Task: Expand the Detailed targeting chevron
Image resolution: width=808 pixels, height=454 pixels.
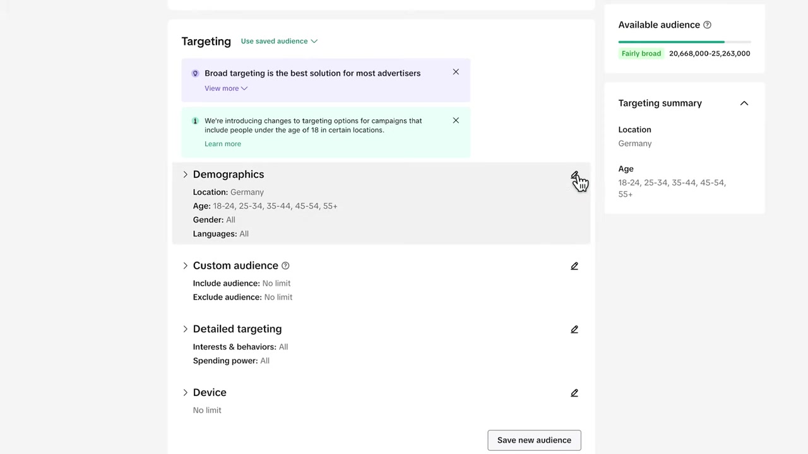Action: coord(185,329)
